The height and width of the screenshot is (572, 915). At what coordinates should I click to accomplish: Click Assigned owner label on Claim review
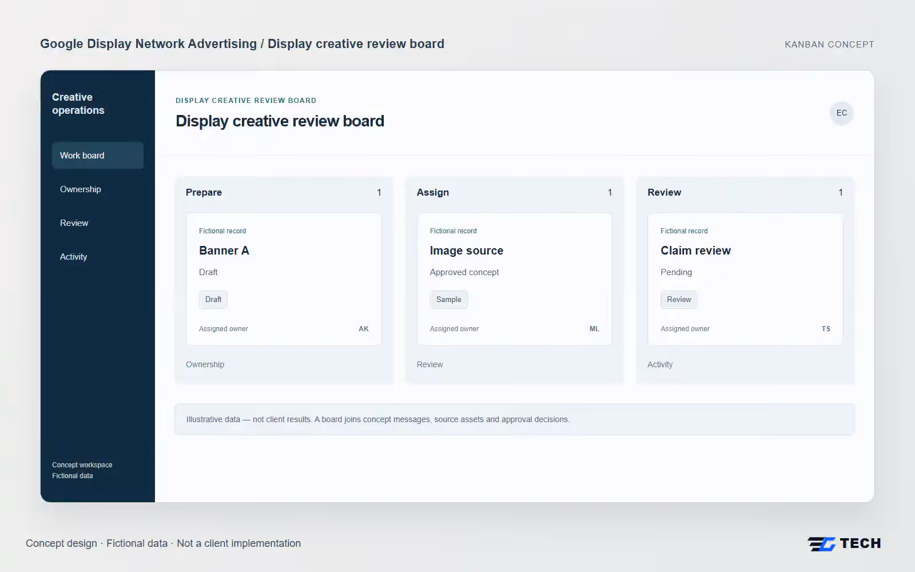[685, 329]
